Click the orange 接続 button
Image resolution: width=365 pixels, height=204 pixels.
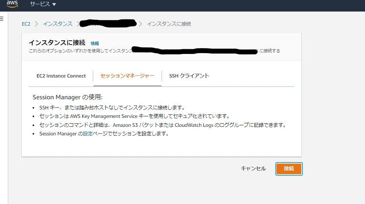click(x=289, y=169)
